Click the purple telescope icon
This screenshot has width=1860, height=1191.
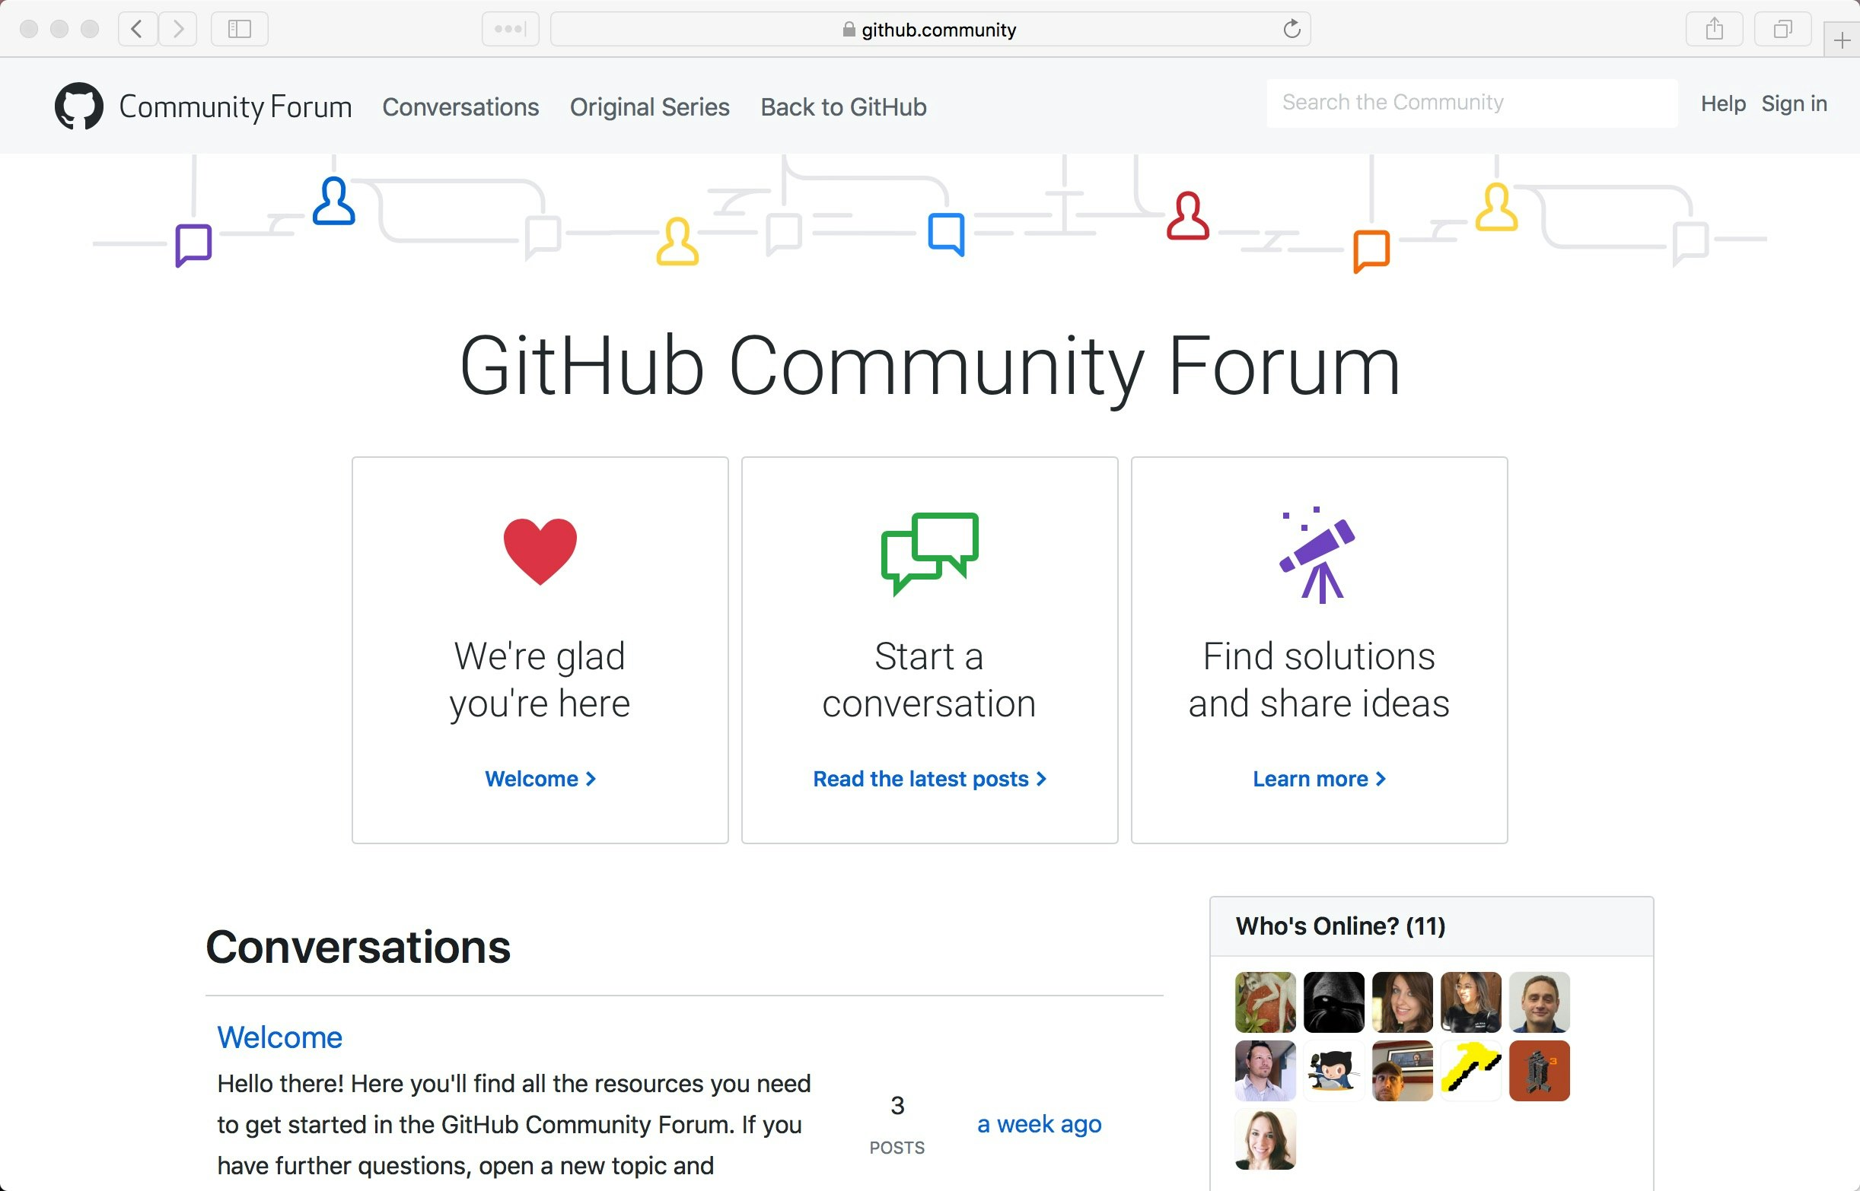point(1317,553)
